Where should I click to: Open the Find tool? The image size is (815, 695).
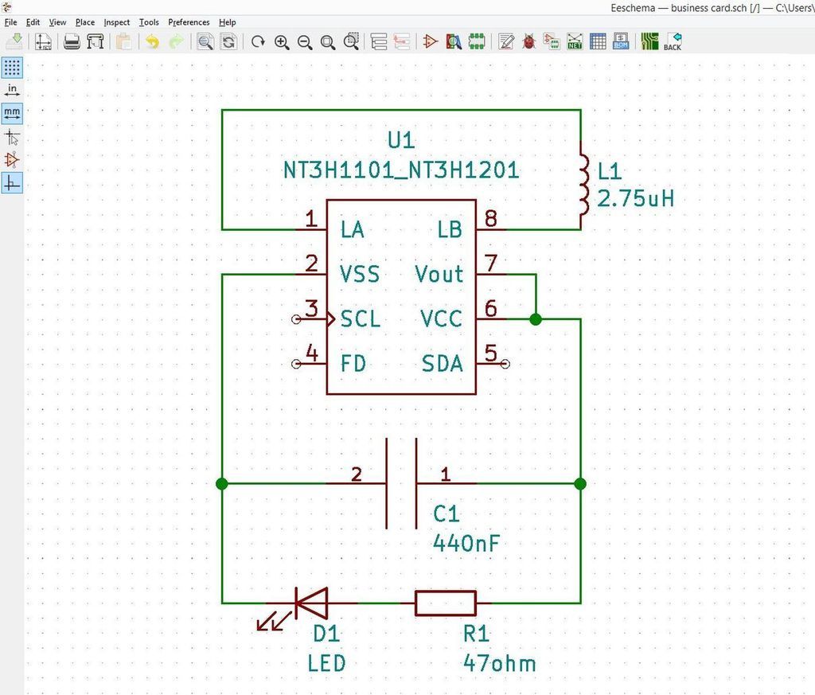pos(205,41)
